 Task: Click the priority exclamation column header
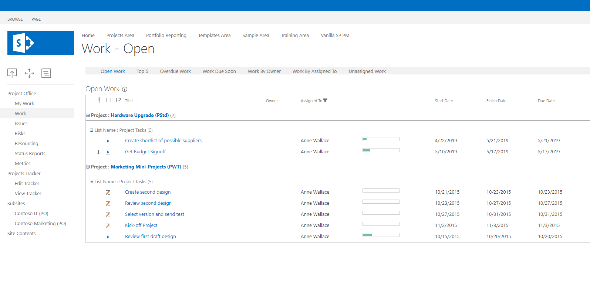pyautogui.click(x=99, y=100)
